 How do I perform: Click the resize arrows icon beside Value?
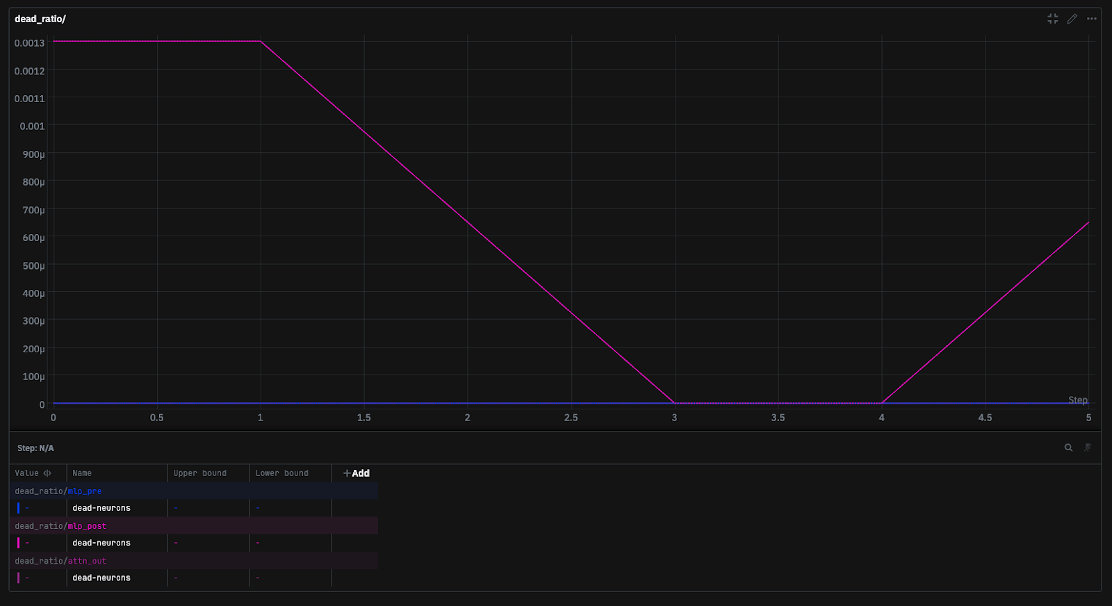47,473
